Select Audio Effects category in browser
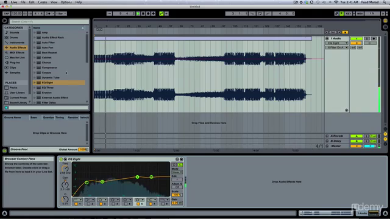This screenshot has height=219, width=390. (16, 47)
